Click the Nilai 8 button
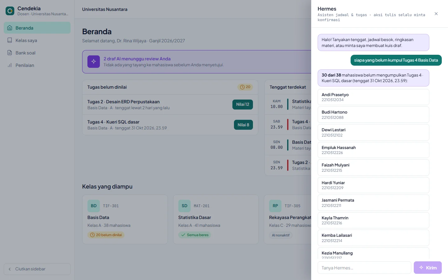Viewport: 448px width, 280px height. click(x=243, y=125)
